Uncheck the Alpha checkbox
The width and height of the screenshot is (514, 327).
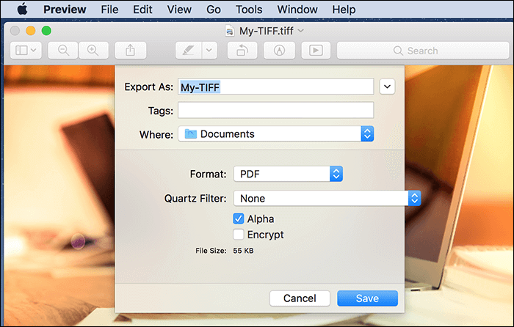point(239,218)
